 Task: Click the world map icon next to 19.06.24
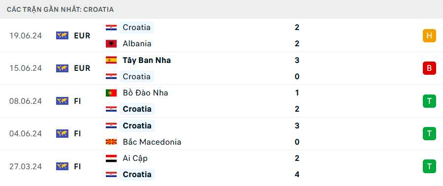[x=62, y=35]
